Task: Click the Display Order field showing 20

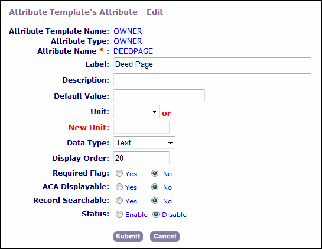Action: tap(141, 158)
